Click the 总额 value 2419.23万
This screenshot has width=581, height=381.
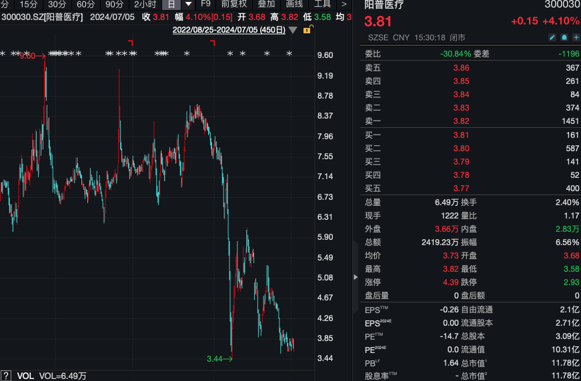click(x=440, y=242)
